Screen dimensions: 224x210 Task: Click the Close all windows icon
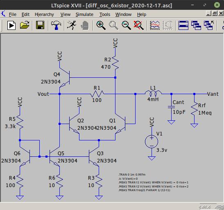point(209,25)
